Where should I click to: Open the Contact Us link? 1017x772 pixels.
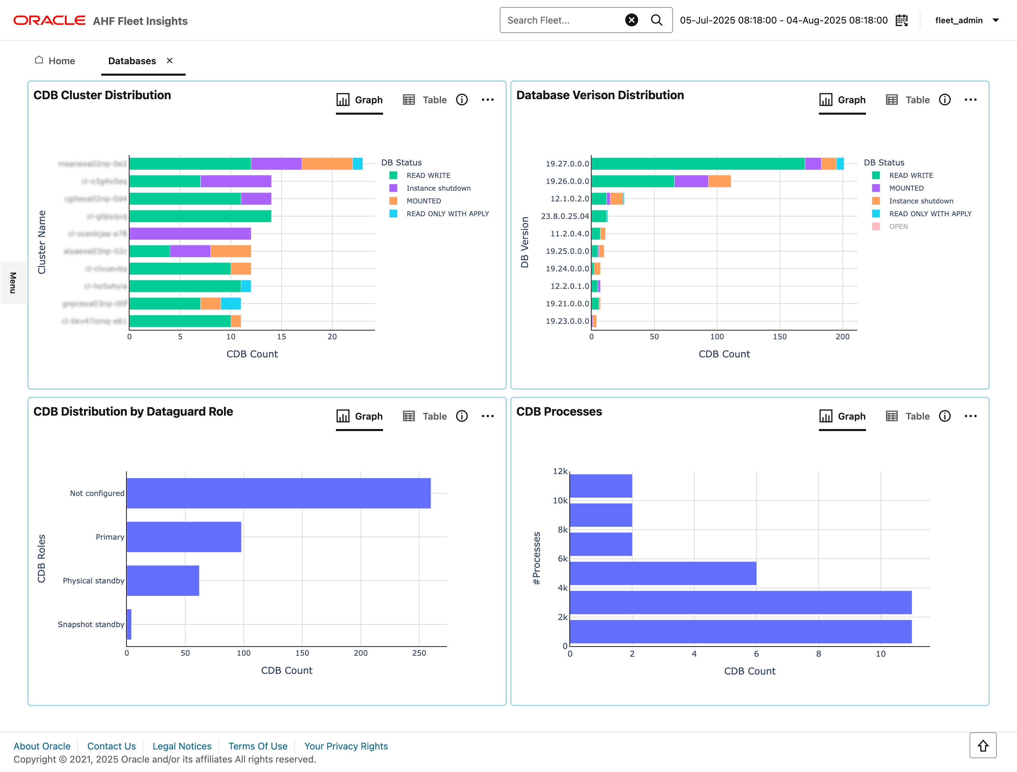pos(111,746)
